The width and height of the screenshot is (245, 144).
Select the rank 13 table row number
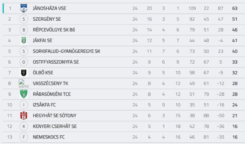(x=9, y=137)
